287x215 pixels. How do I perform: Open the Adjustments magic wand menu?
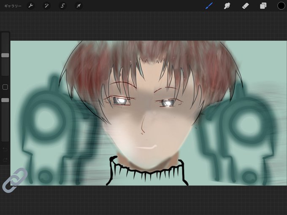[x=46, y=6]
